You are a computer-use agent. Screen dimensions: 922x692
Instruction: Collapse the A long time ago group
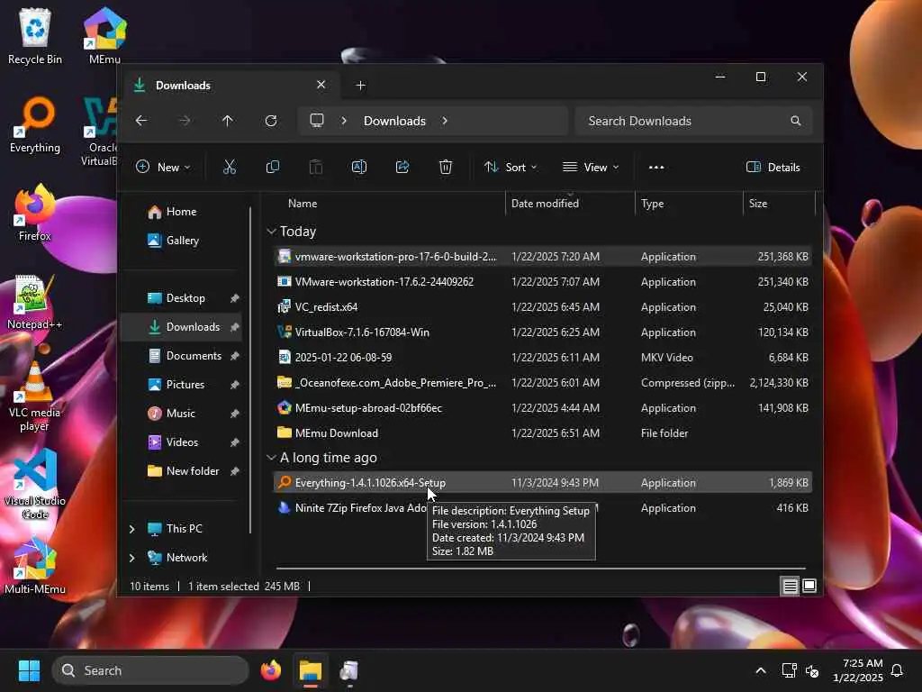[271, 458]
